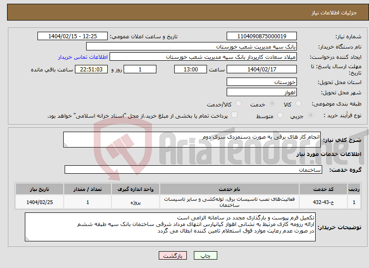
Task: Select the کالا/خدمت radio button
Action: (x=239, y=104)
